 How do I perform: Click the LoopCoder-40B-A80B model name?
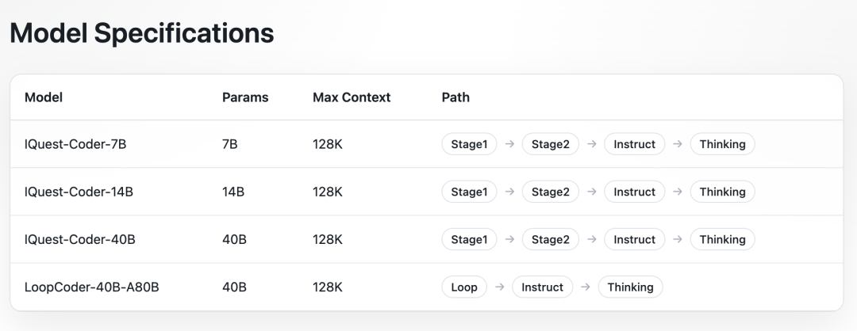[x=91, y=287]
